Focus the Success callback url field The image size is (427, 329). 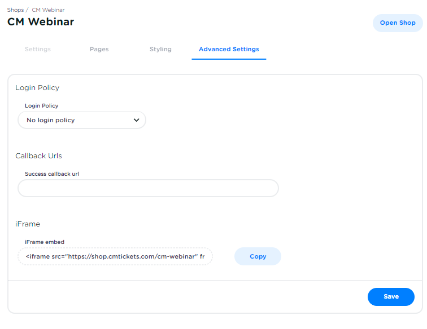pos(148,188)
